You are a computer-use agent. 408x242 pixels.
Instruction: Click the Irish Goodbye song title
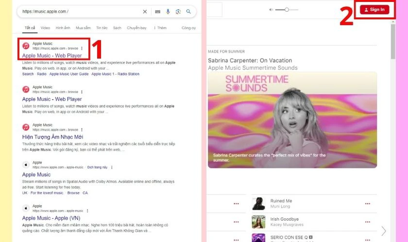(x=285, y=219)
